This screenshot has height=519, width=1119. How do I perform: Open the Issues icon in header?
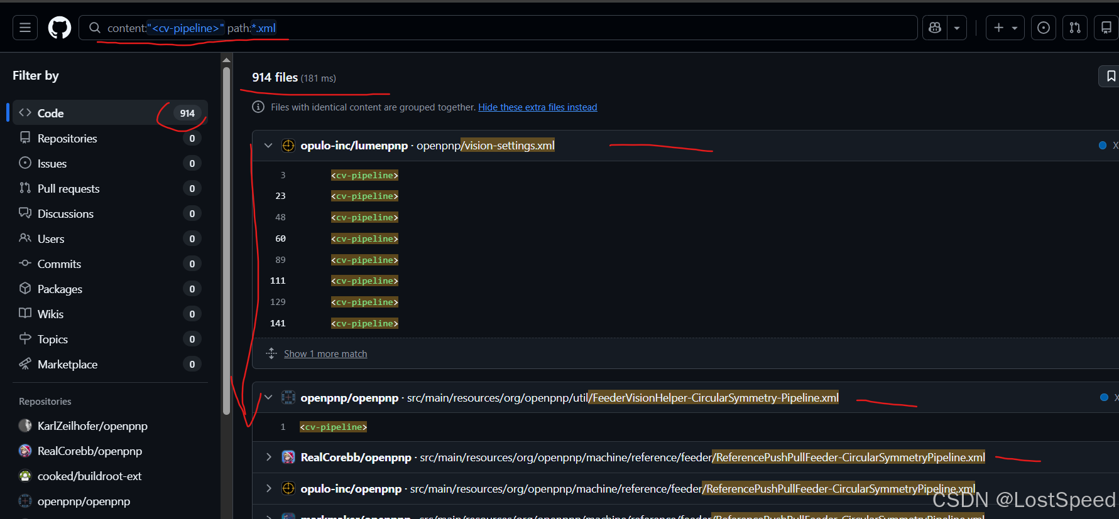(x=1044, y=28)
